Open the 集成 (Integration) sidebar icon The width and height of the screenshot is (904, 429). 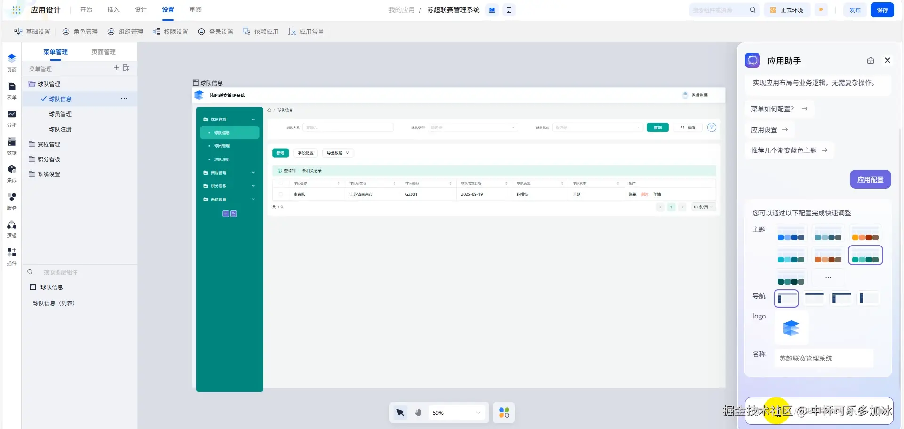[12, 173]
